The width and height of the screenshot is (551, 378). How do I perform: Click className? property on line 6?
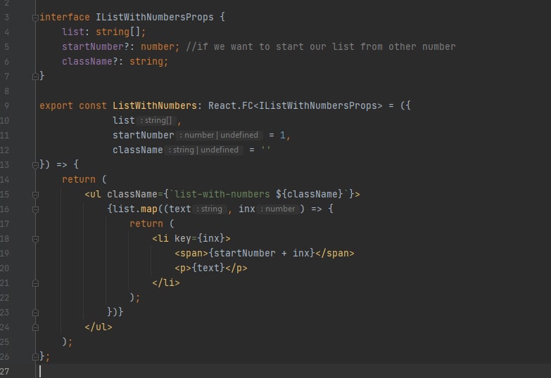pyautogui.click(x=90, y=61)
